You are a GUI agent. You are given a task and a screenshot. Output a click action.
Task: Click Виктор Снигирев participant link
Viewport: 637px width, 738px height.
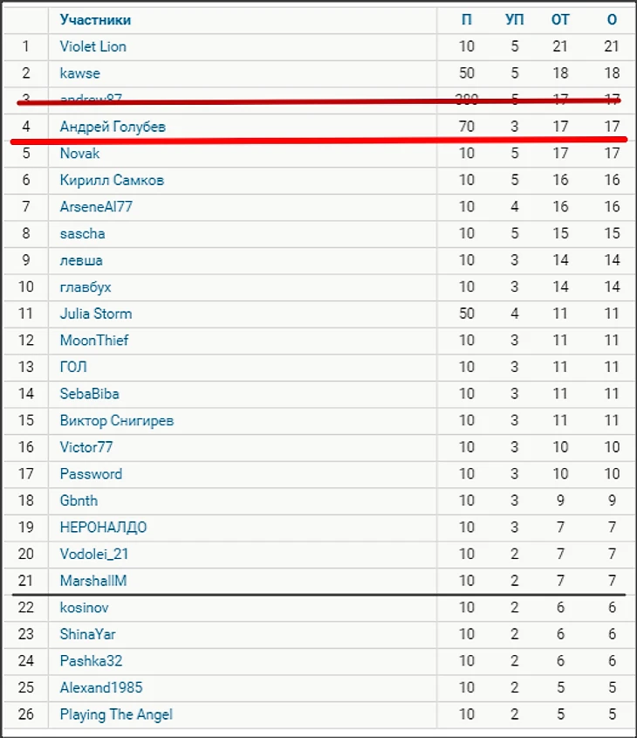[x=117, y=421]
